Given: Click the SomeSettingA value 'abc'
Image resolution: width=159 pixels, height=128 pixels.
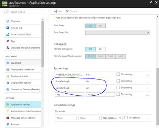Looking at the screenshot, I should (88, 81).
